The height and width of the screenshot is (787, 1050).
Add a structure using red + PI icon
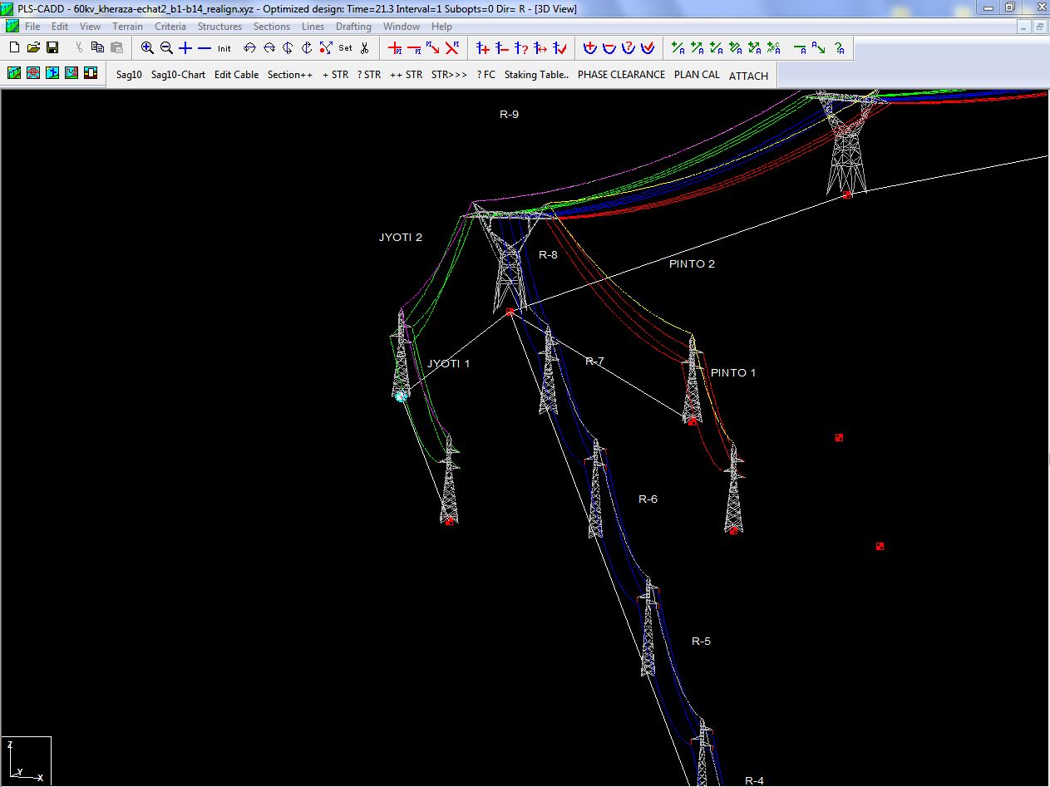pos(394,47)
